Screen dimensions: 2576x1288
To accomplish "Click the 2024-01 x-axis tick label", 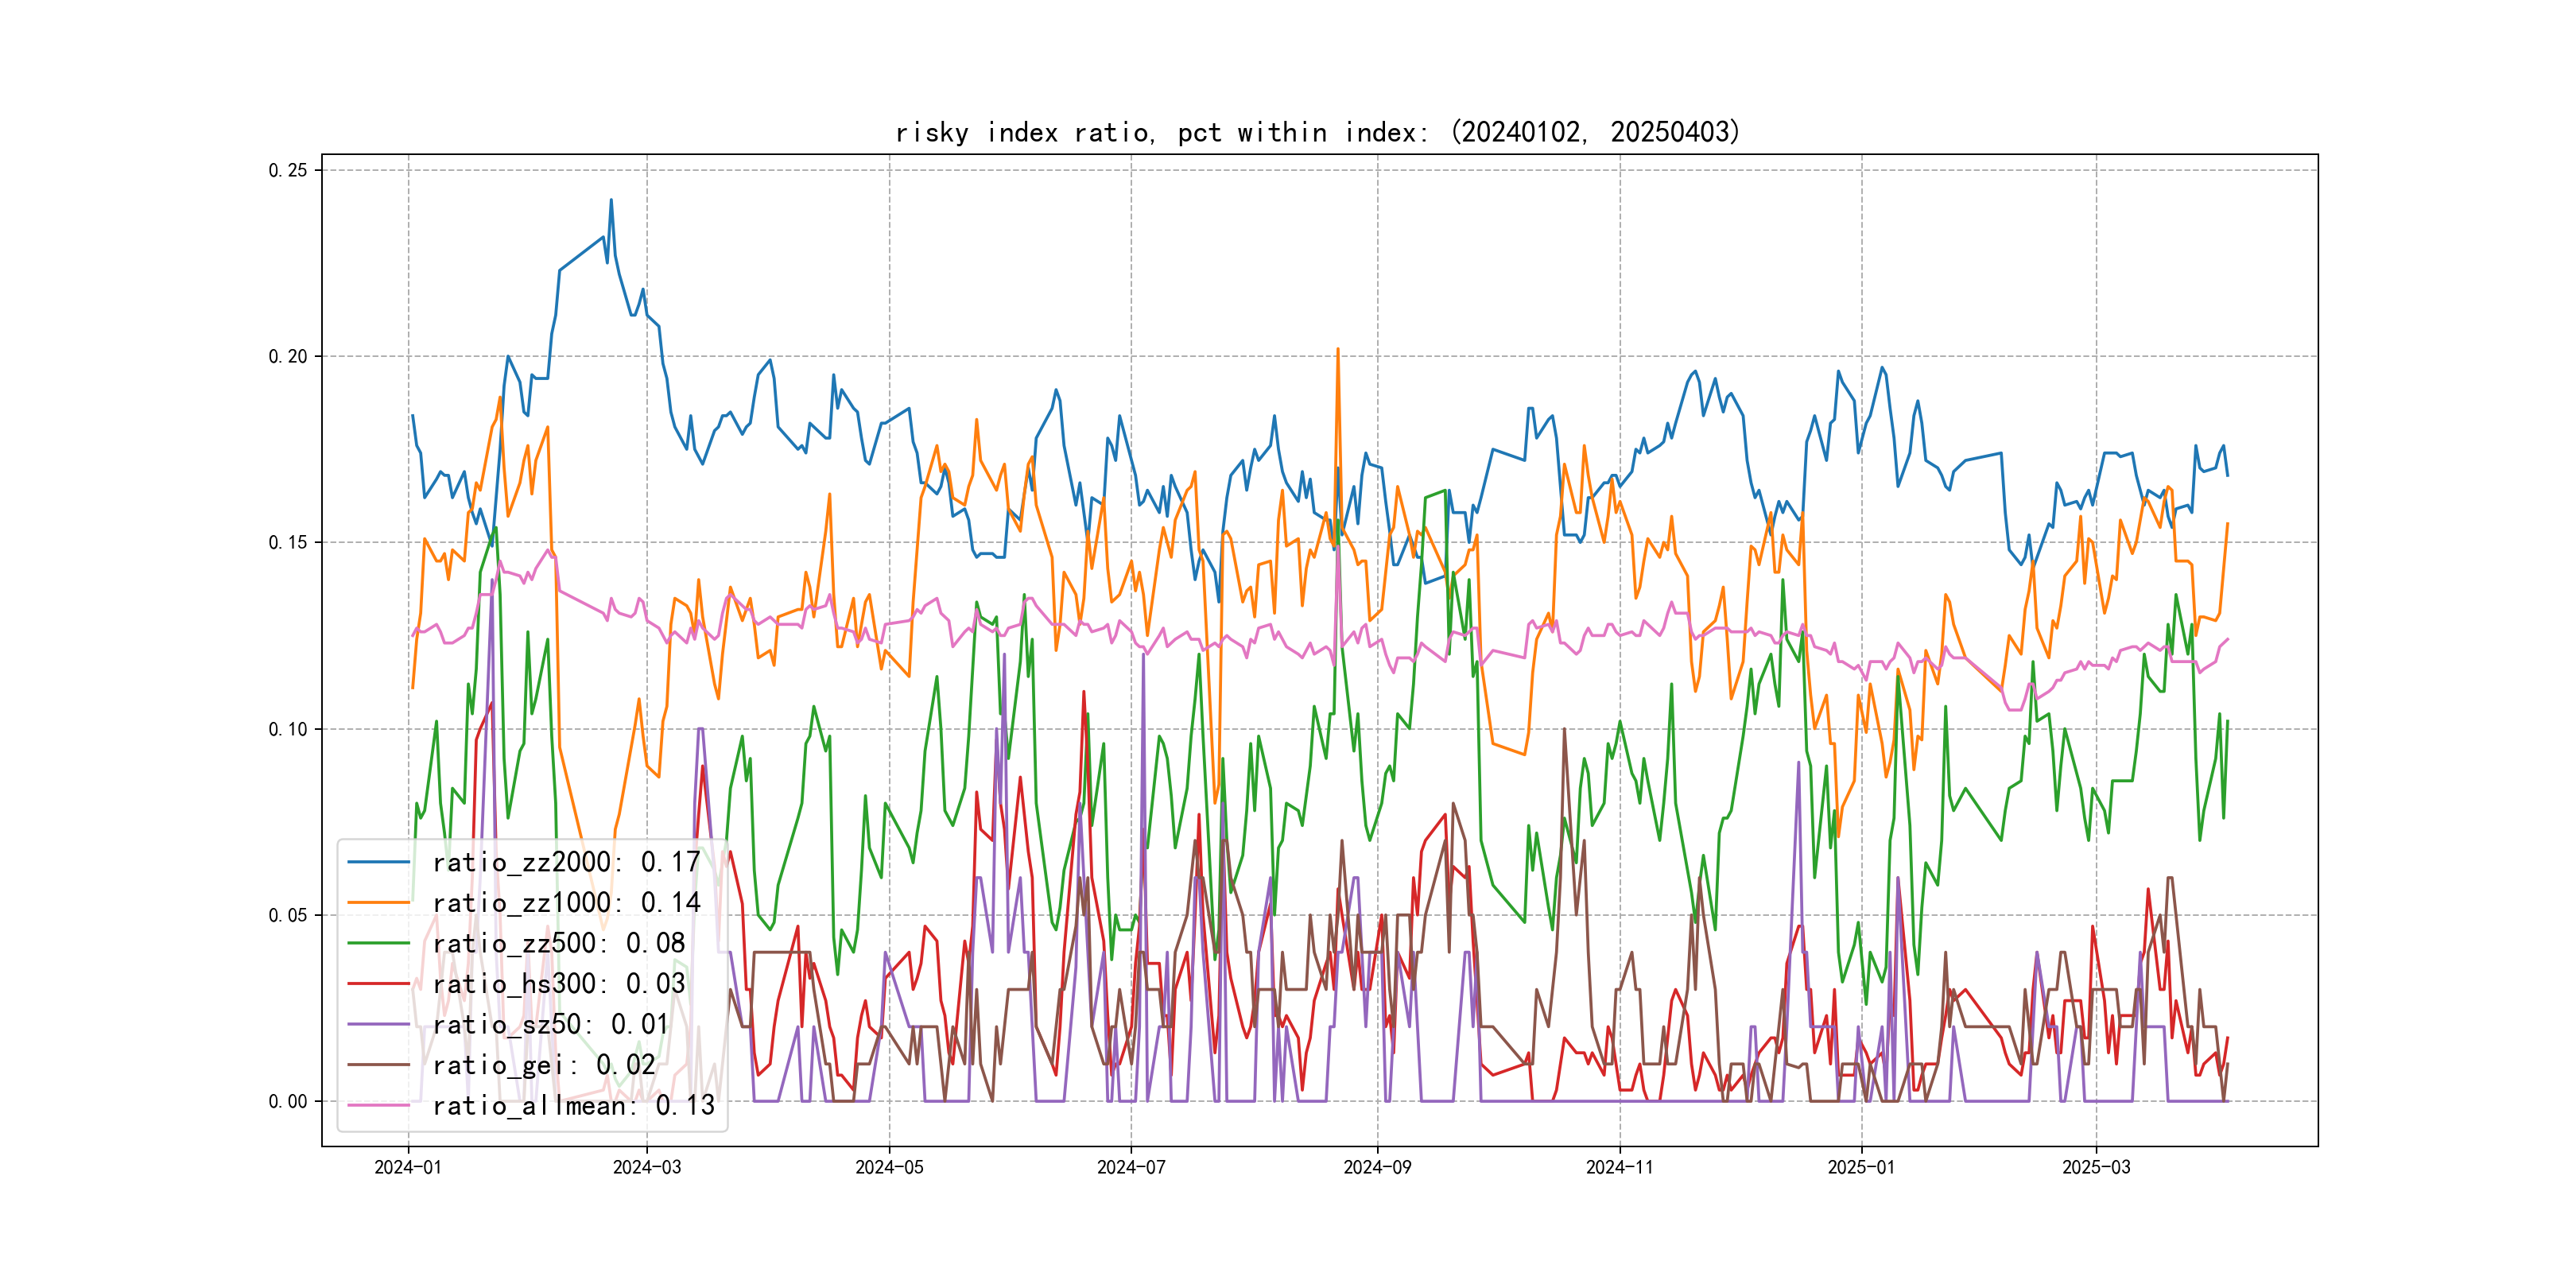I will pos(407,1167).
